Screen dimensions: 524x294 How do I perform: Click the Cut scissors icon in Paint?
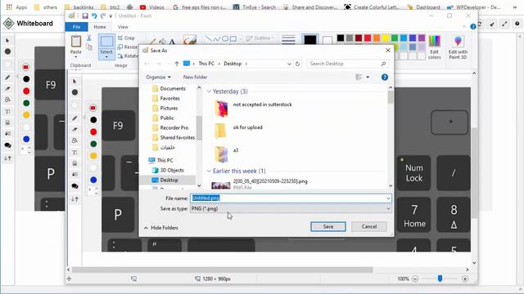click(x=89, y=38)
